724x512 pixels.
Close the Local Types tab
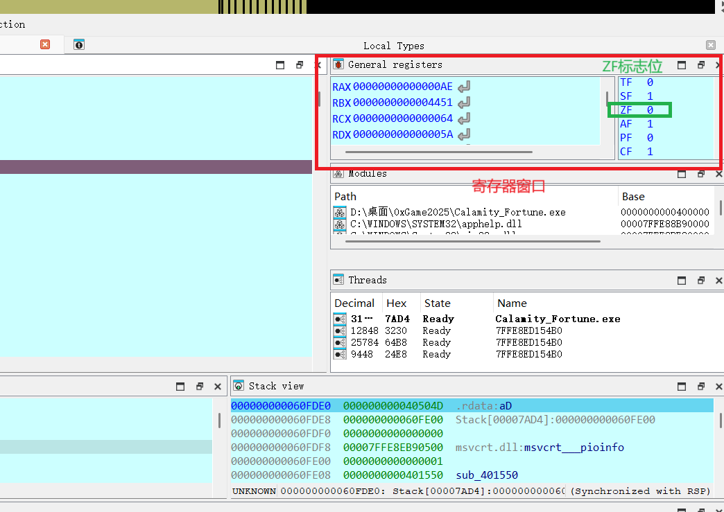(710, 45)
